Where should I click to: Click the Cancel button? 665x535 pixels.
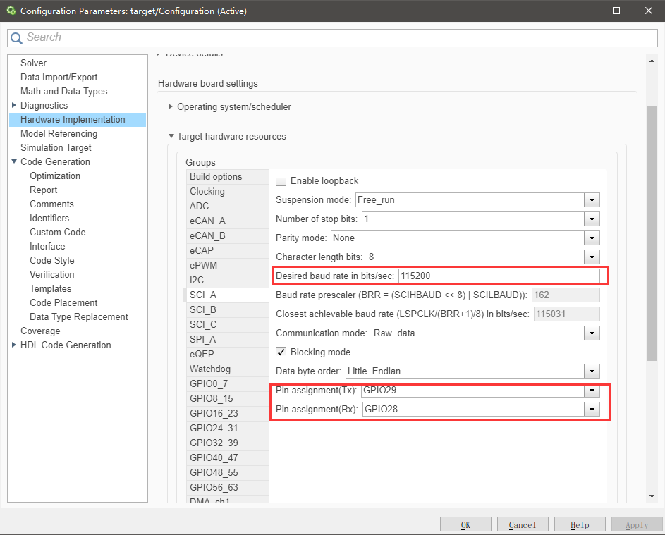pyautogui.click(x=523, y=525)
